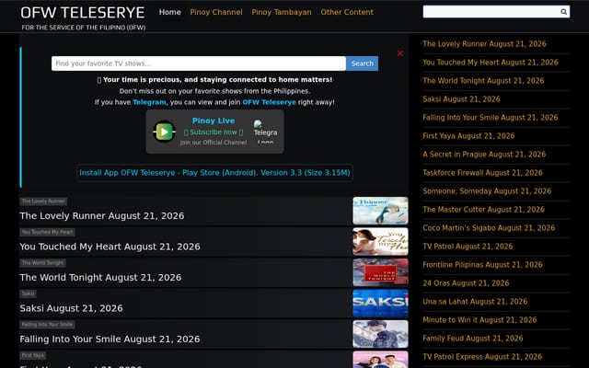Click The Lovely Runner category tag
This screenshot has width=589, height=368.
coord(43,201)
